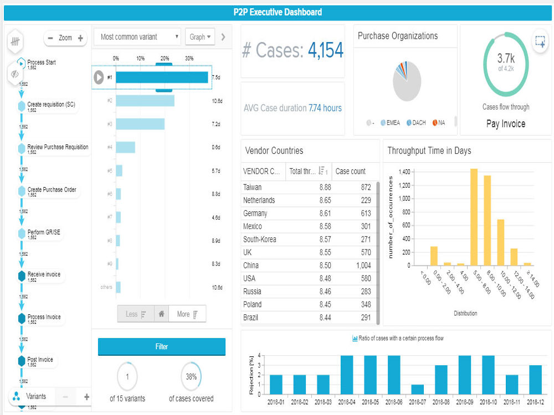Click the 2018-07 rejection bar
The width and height of the screenshot is (554, 415).
coord(417,390)
